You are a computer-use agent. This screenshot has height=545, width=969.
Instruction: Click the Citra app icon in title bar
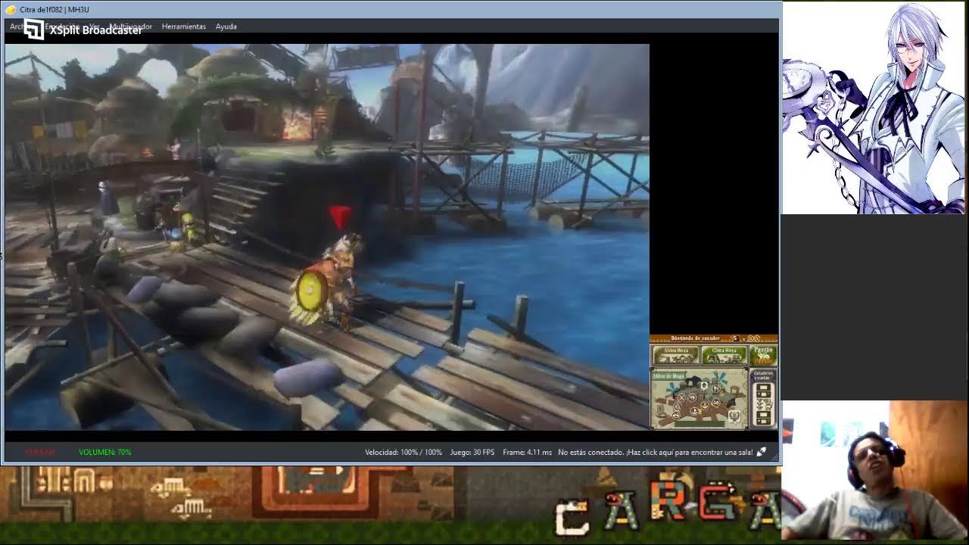(10, 9)
